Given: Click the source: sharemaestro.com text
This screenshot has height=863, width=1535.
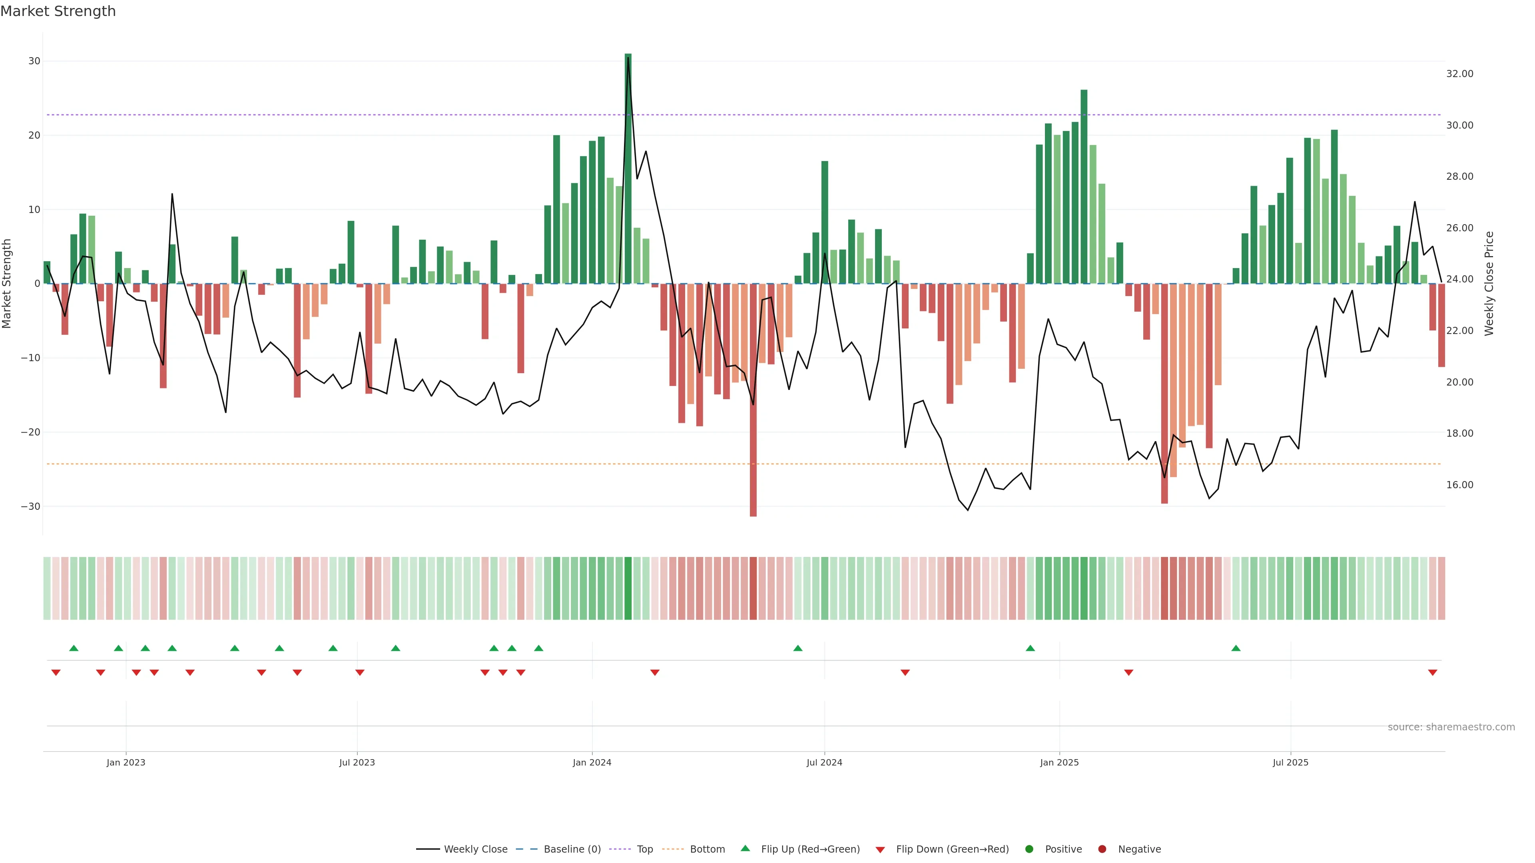Looking at the screenshot, I should [x=1451, y=727].
